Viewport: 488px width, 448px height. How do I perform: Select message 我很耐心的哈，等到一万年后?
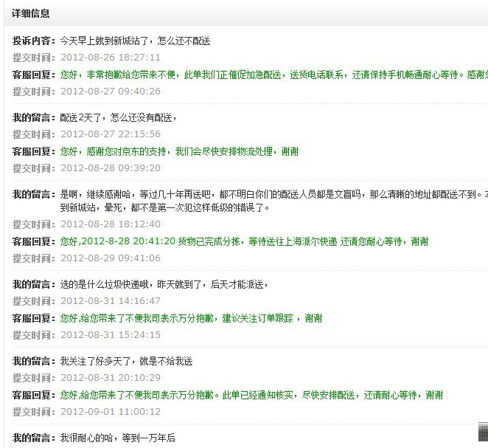(x=118, y=438)
